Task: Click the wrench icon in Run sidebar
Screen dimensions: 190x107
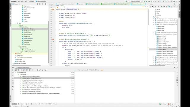Action: click(13, 73)
